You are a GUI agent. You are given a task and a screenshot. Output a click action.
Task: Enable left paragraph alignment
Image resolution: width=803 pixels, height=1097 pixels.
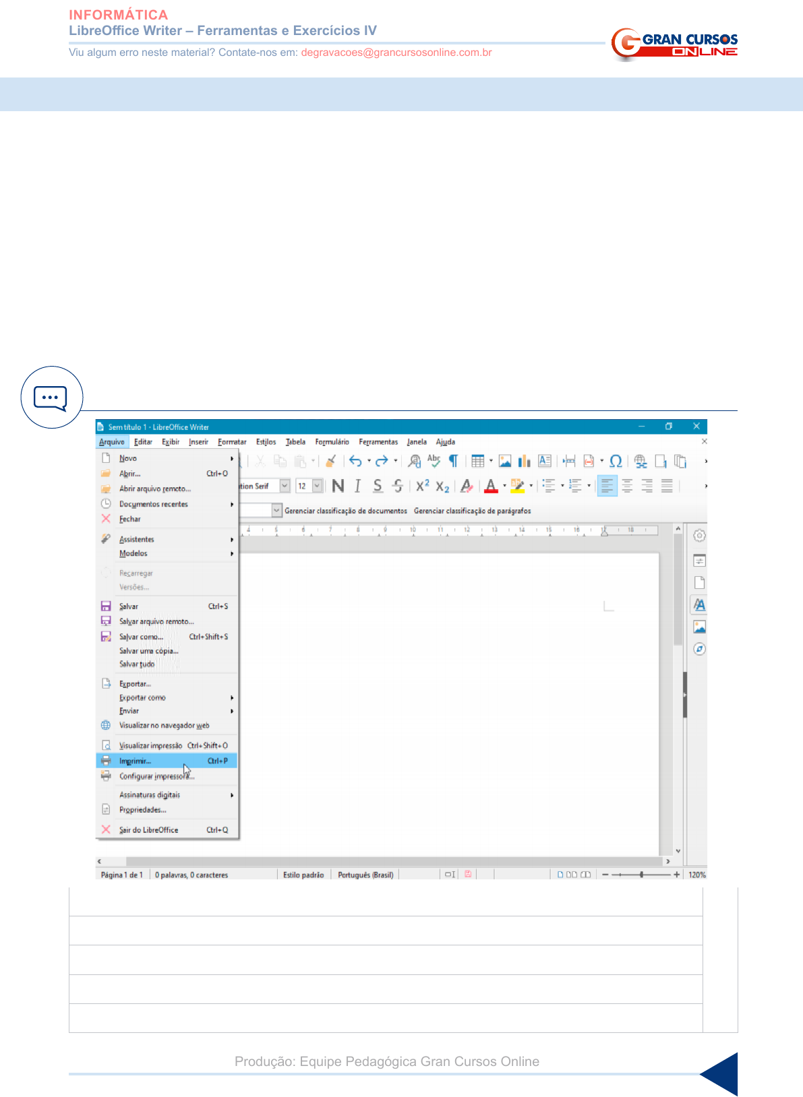(607, 486)
